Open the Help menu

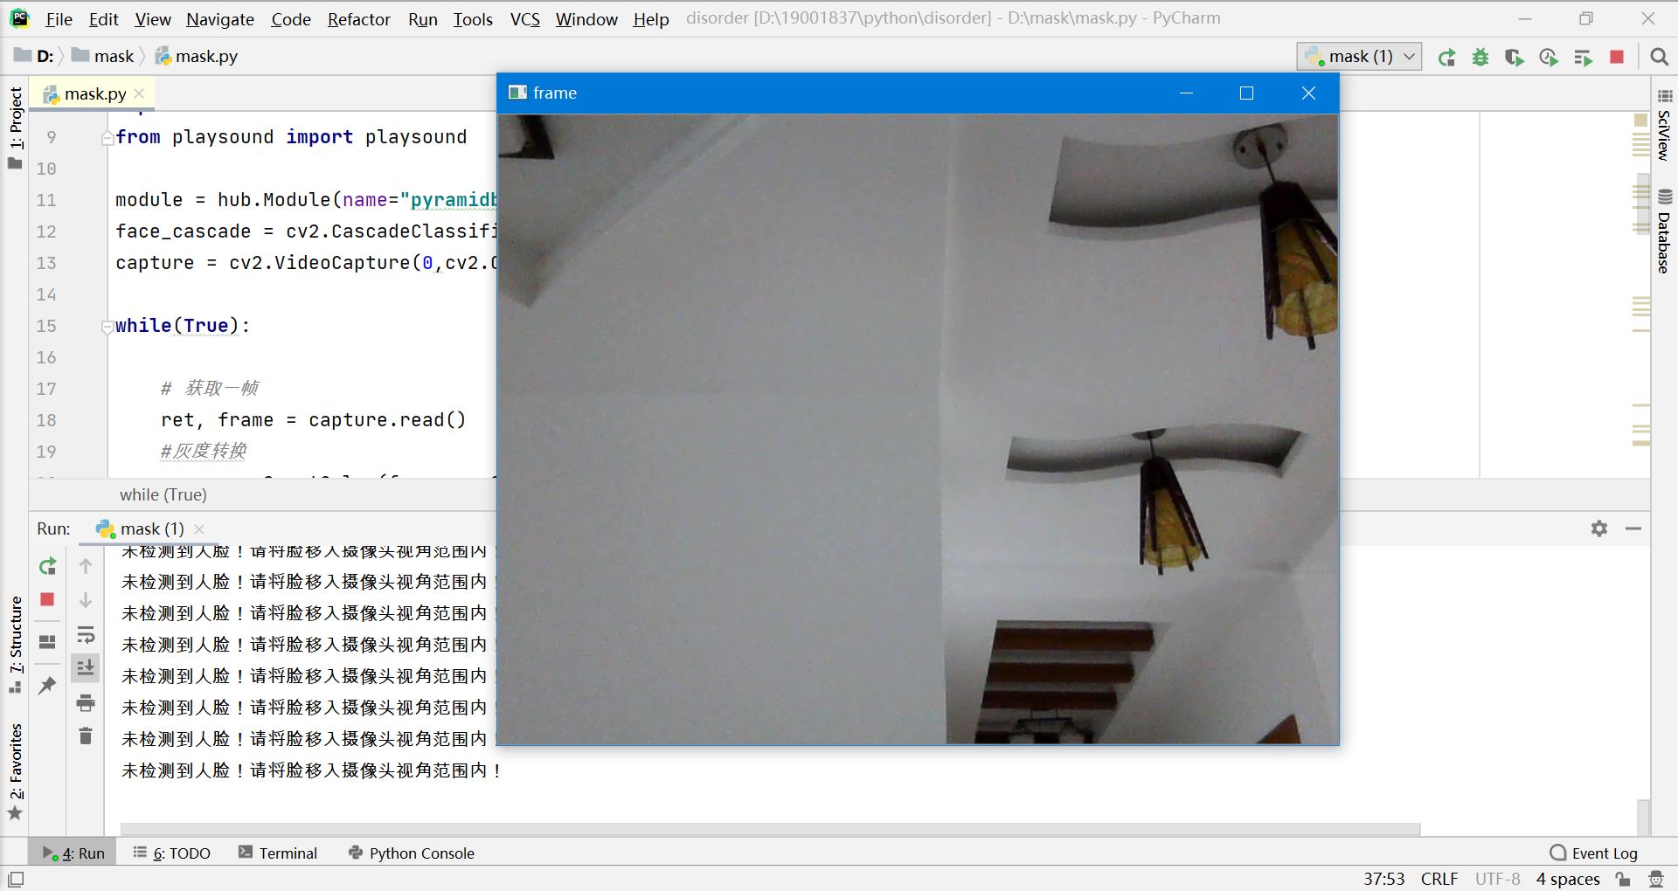click(651, 19)
